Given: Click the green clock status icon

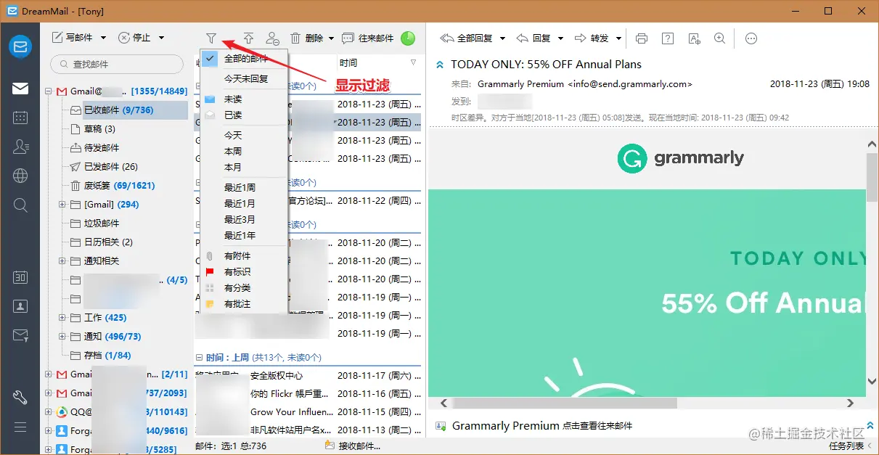Looking at the screenshot, I should (x=408, y=38).
